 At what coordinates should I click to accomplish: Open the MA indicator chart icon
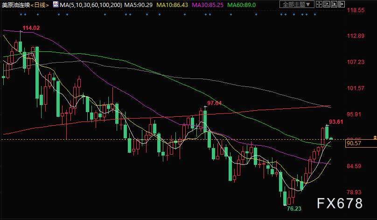point(56,4)
